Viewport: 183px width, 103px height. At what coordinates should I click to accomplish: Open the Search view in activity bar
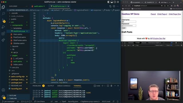(3, 14)
